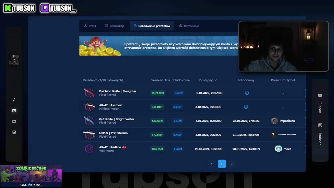Click the Instagram icon on right panel
Viewport: 334px width, 188px height.
[x=320, y=125]
